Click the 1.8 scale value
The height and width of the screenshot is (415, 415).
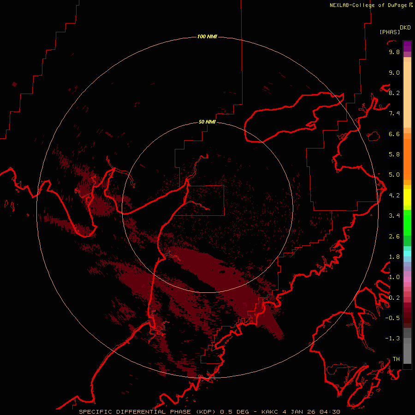(394, 257)
